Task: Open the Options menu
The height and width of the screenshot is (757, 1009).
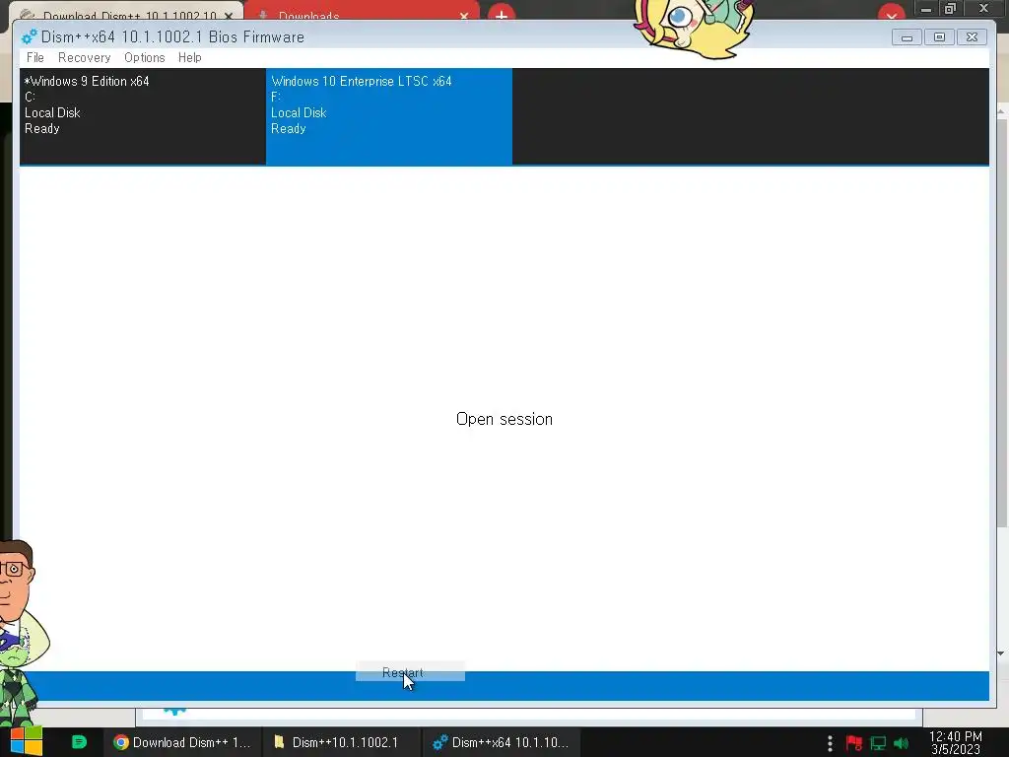Action: [x=145, y=57]
